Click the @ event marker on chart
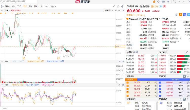This screenshot has height=110, width=190. pos(39,58)
